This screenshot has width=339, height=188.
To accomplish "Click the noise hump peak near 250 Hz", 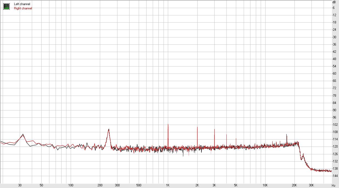I will [109, 129].
